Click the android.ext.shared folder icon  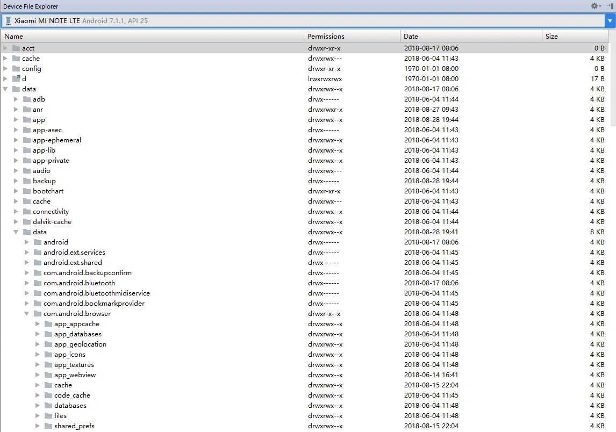[x=38, y=262]
